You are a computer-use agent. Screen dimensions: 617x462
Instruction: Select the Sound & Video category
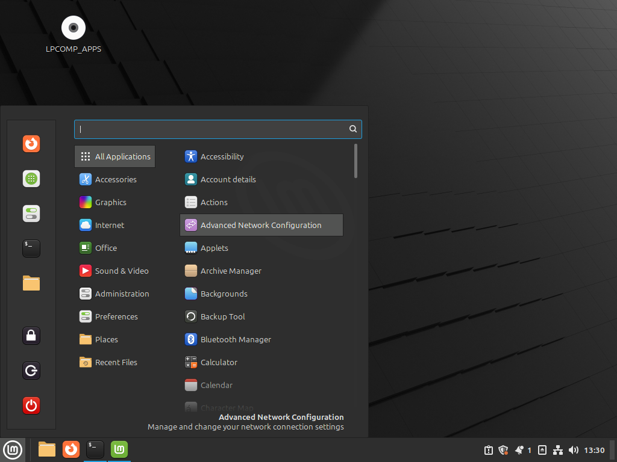(x=114, y=271)
